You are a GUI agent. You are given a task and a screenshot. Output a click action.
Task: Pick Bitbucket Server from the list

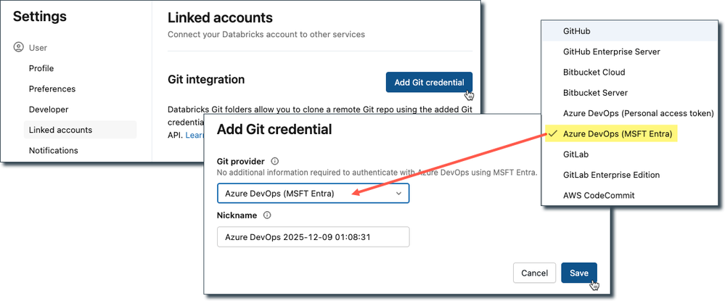point(595,93)
